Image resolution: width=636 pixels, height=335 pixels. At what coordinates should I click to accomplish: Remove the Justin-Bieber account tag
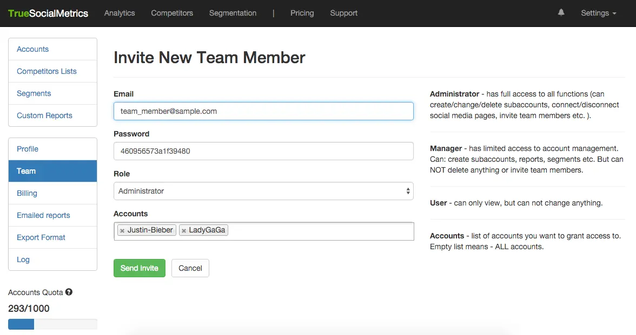[122, 230]
